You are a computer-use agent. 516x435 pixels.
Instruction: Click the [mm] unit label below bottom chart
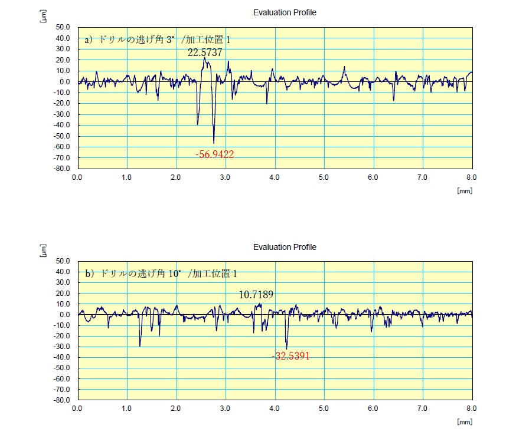pyautogui.click(x=465, y=421)
